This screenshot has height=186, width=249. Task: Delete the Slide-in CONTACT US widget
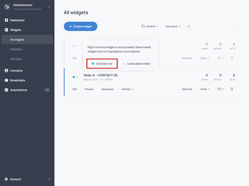coord(232,89)
